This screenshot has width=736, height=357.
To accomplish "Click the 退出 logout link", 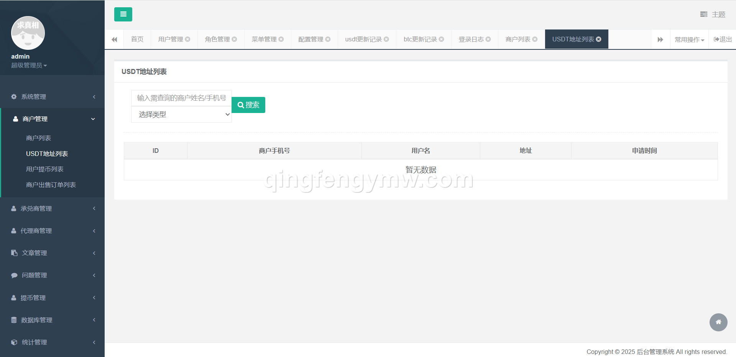I will click(723, 39).
